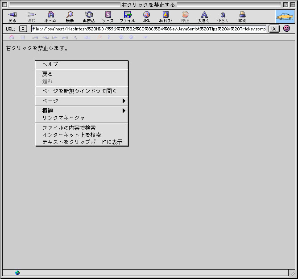
Task: Click the pink sad smiley face icon
Action: pyautogui.click(x=286, y=29)
